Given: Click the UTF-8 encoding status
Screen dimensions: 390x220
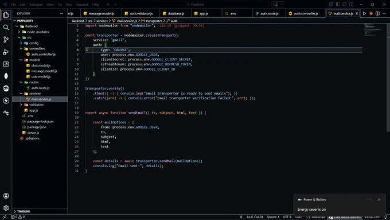Looking at the screenshot, I should tap(287, 217).
